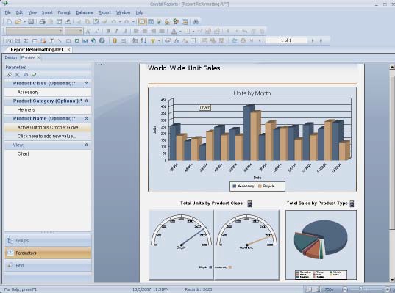395x293 pixels.
Task: Go to the last page arrow
Action: pos(321,40)
